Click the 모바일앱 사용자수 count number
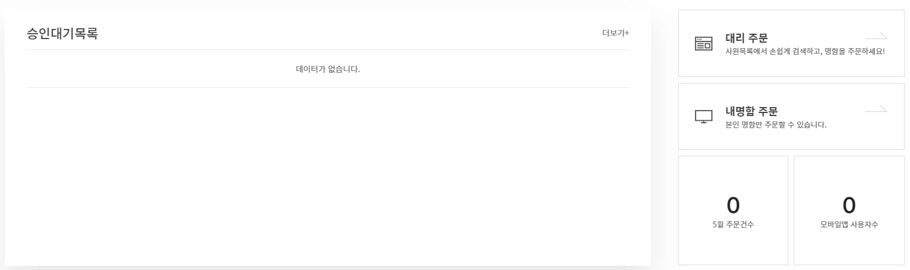The height and width of the screenshot is (270, 910). coord(849,206)
